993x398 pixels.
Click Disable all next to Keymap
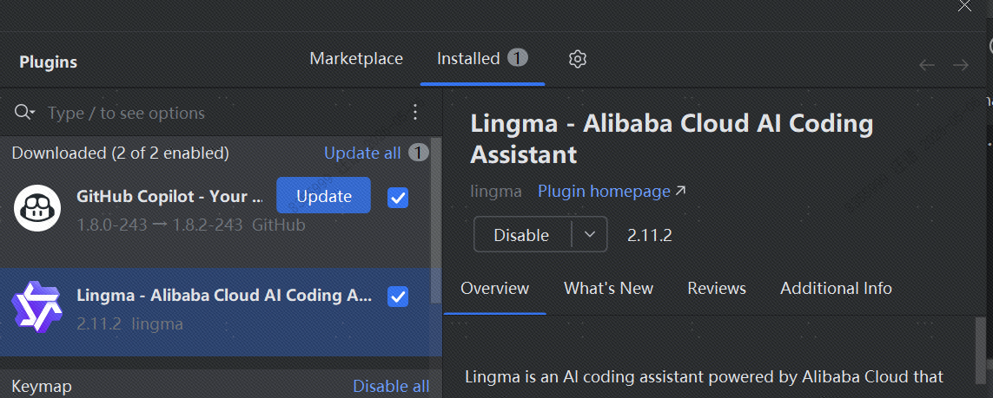click(391, 386)
